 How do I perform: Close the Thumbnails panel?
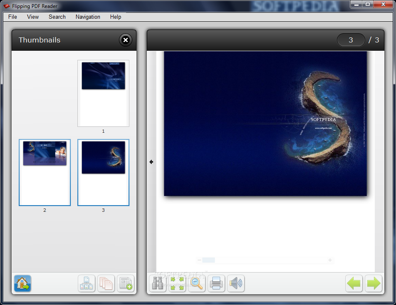click(126, 40)
